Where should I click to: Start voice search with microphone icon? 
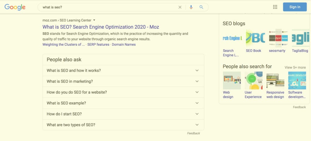click(x=191, y=7)
